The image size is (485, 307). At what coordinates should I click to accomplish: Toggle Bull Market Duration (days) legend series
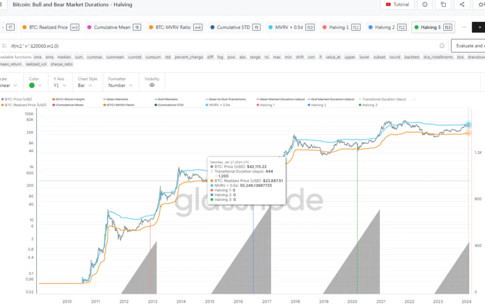[331, 99]
